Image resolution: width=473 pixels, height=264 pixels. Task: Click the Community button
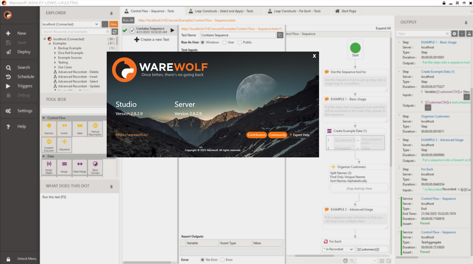coord(278,135)
